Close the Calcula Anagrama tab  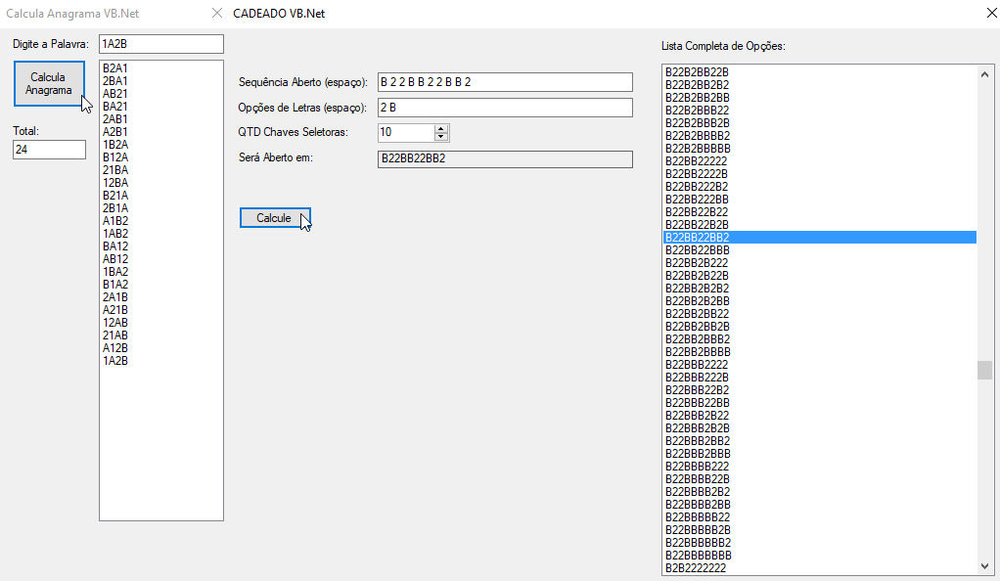tap(216, 14)
